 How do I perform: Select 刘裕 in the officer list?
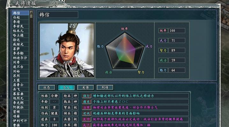tap(20, 71)
